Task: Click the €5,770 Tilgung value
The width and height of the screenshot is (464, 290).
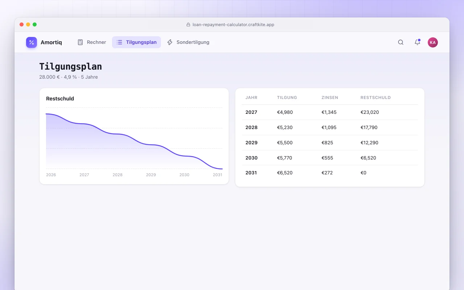Action: pos(285,158)
